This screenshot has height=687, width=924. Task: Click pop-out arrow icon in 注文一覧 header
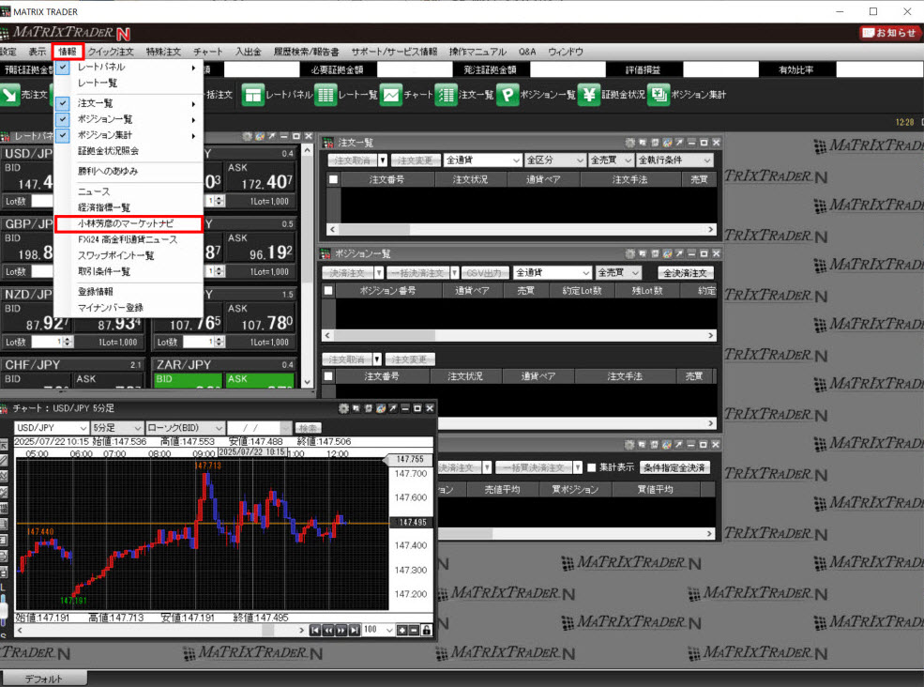(x=679, y=143)
